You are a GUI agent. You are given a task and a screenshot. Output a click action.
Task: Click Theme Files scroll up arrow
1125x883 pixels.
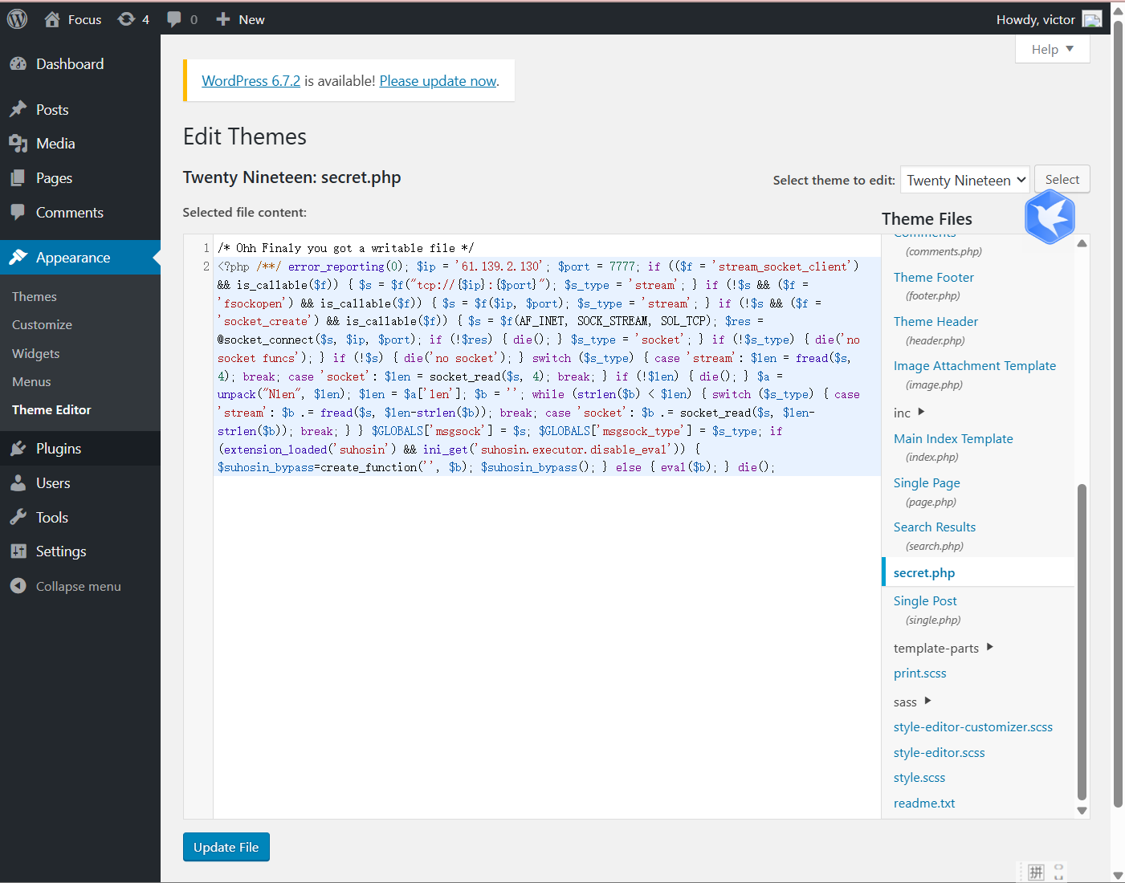pos(1082,243)
